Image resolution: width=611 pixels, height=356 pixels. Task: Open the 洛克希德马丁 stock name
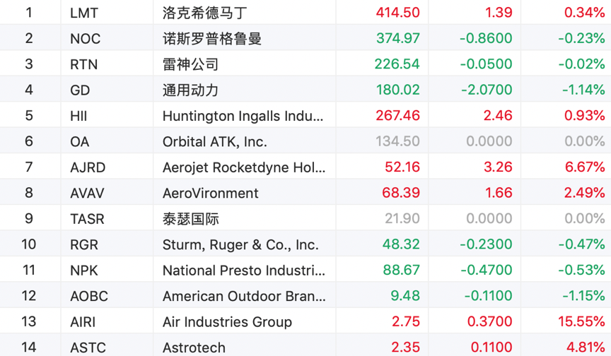205,13
